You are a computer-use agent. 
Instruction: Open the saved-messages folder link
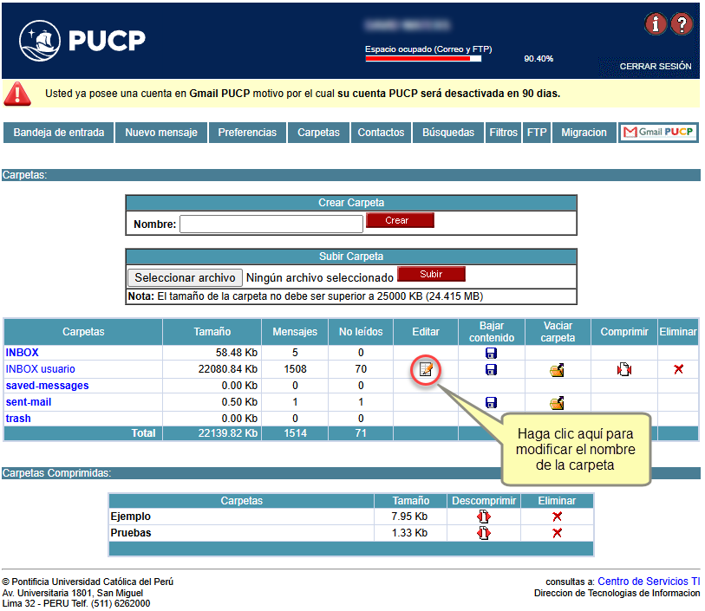(x=47, y=386)
